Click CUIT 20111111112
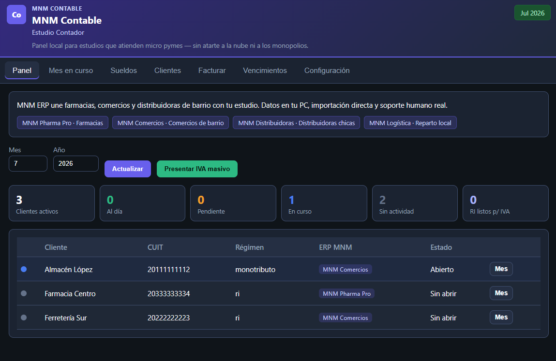 (x=169, y=270)
